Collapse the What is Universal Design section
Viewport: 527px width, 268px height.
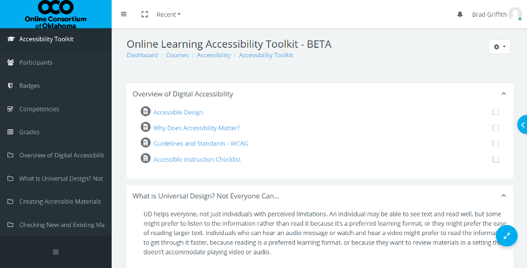(503, 196)
